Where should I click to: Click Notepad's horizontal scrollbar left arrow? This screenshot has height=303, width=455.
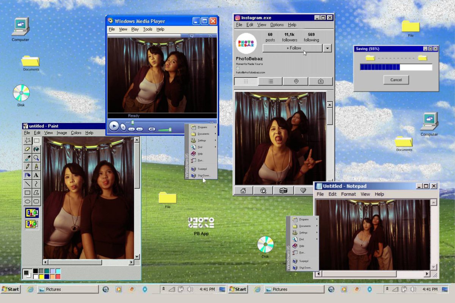319,274
